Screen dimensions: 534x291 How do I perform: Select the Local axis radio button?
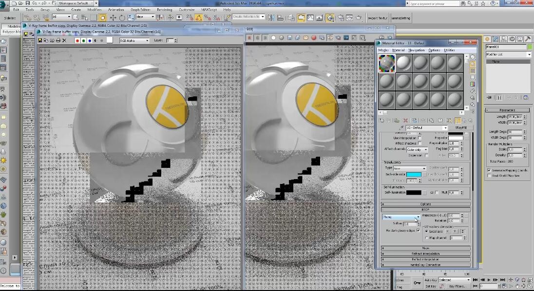427,232
